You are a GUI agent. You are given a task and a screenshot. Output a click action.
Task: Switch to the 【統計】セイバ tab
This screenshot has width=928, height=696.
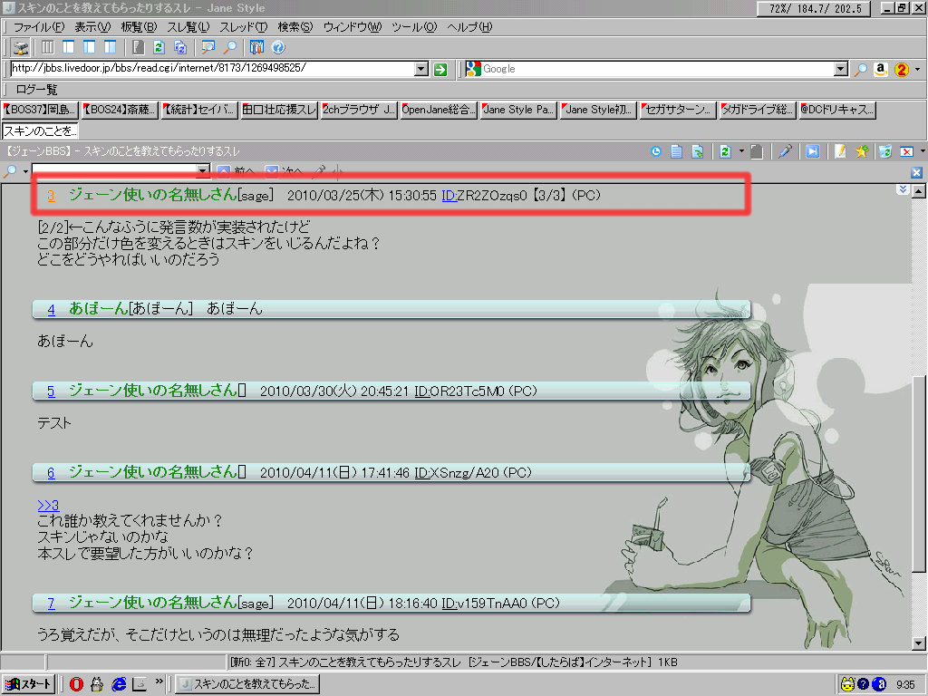[x=199, y=110]
